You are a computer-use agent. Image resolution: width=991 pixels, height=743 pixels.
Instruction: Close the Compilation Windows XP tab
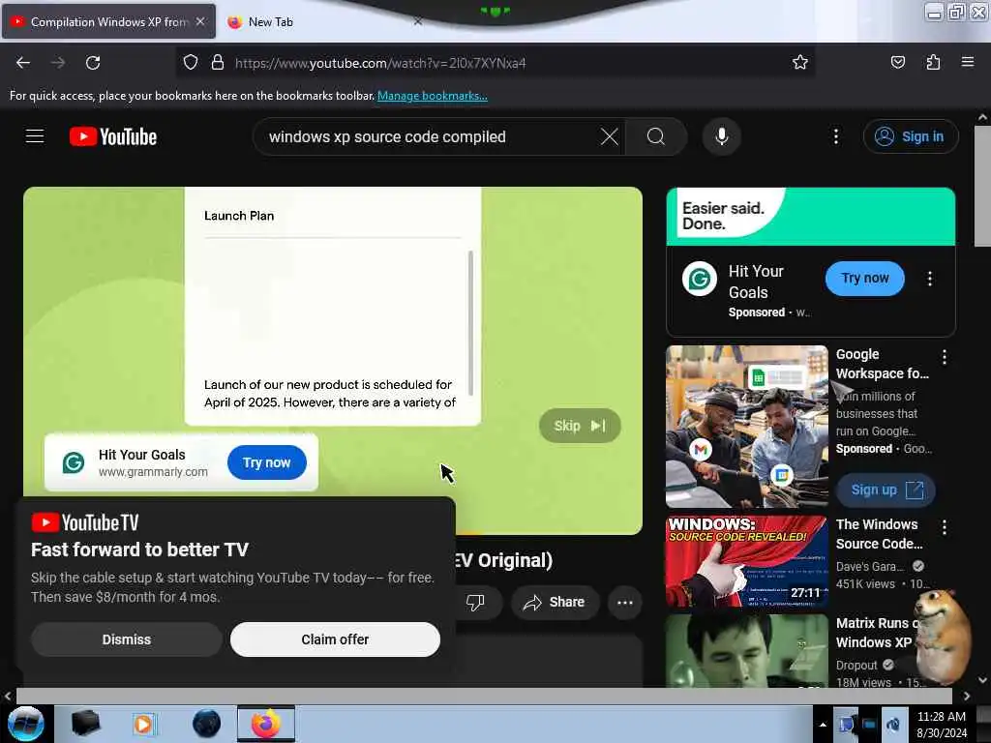200,21
